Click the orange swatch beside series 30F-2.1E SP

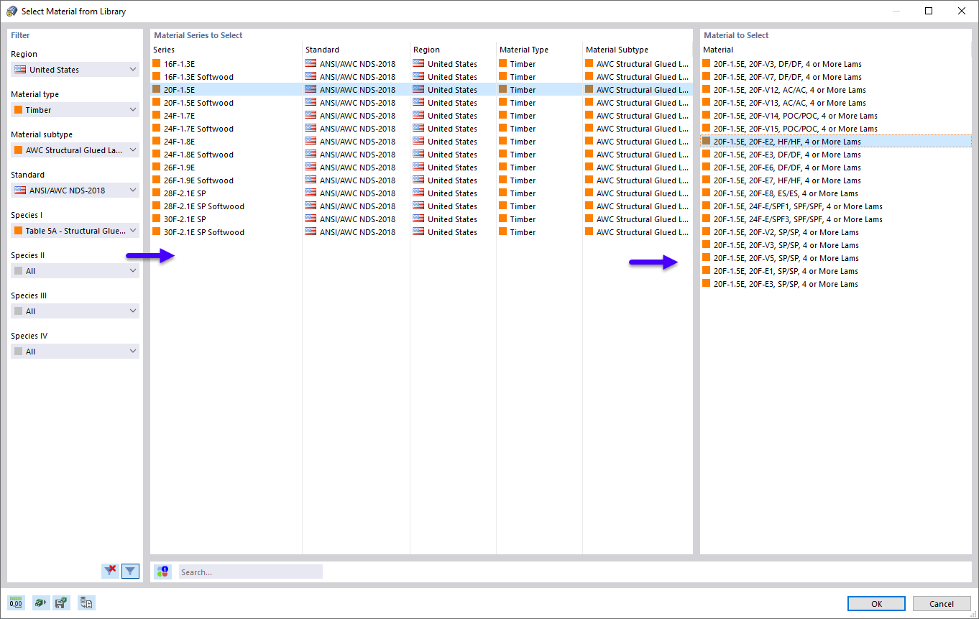point(157,219)
